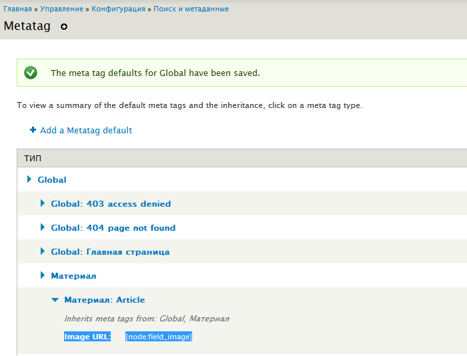Collapse the Материал: Article arrow
The width and height of the screenshot is (467, 356).
tap(55, 300)
